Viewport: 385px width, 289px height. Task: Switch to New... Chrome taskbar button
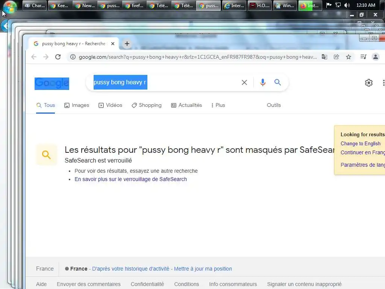click(85, 5)
